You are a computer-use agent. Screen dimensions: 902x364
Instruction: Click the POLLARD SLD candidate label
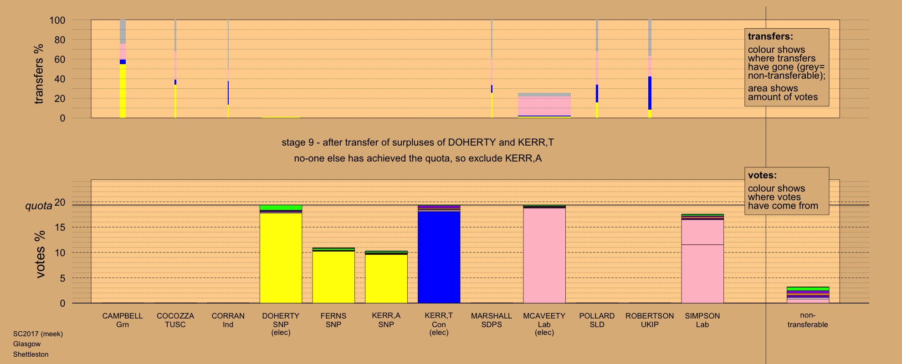597,320
